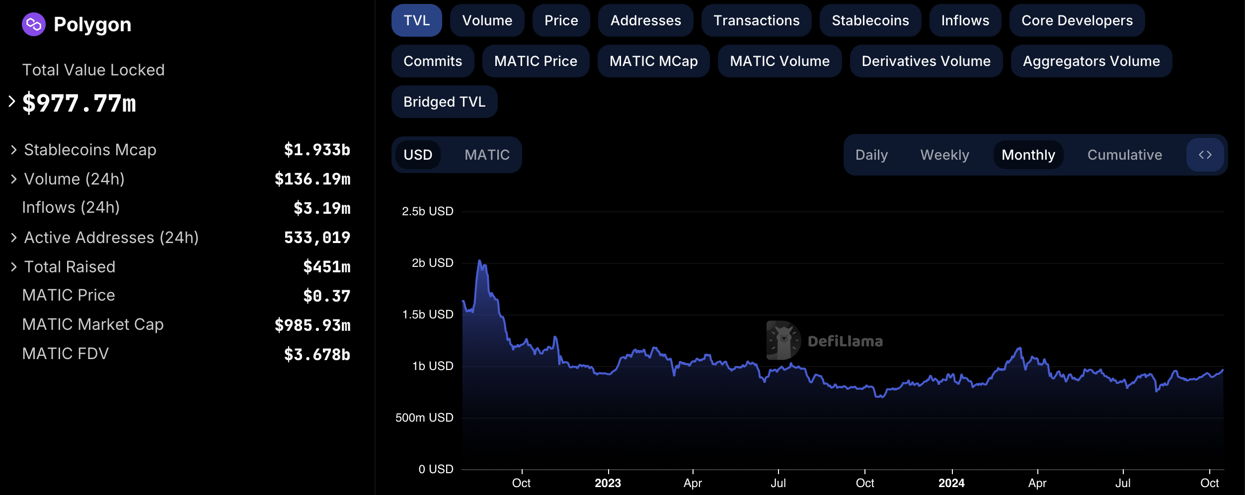Click the Polygon logo icon
This screenshot has width=1245, height=495.
click(34, 24)
